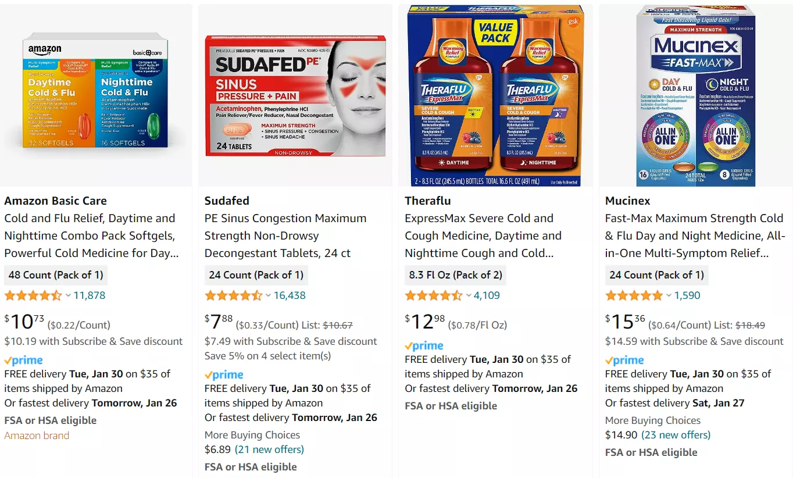Click the Sudafed star rating stars
Screen dimensions: 793x478
tap(234, 295)
